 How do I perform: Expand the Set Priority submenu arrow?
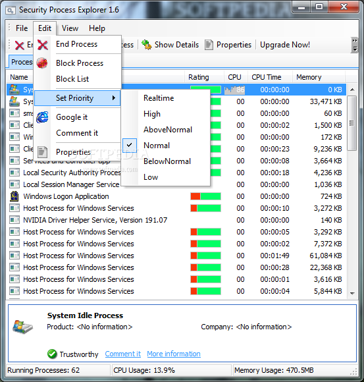click(114, 98)
